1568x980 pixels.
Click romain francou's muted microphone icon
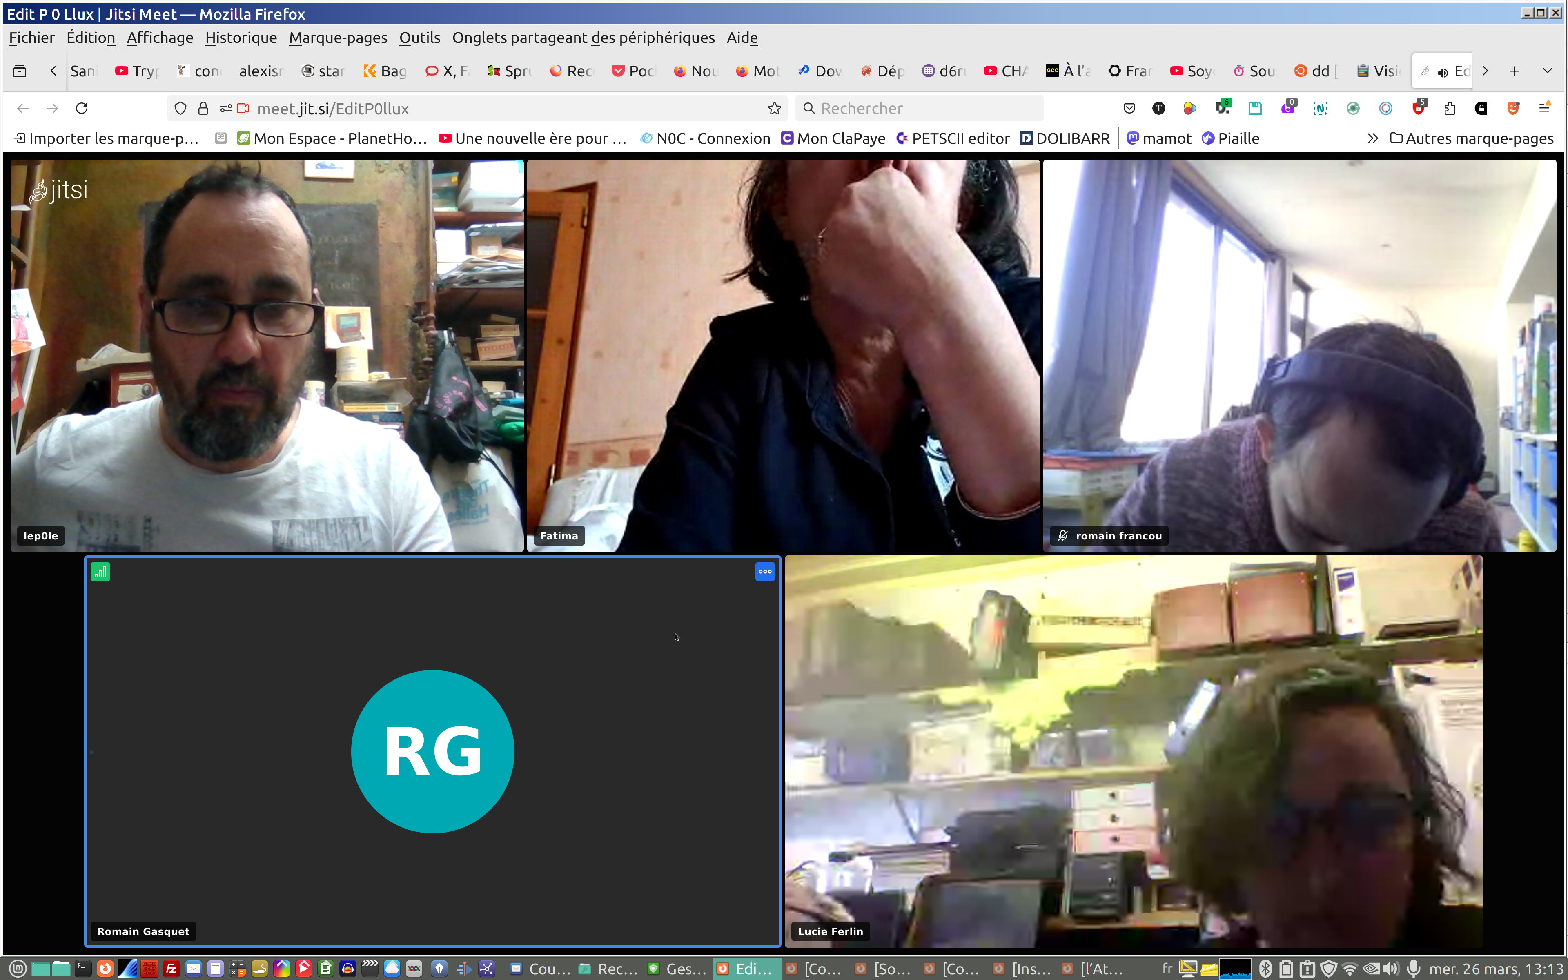tap(1062, 535)
